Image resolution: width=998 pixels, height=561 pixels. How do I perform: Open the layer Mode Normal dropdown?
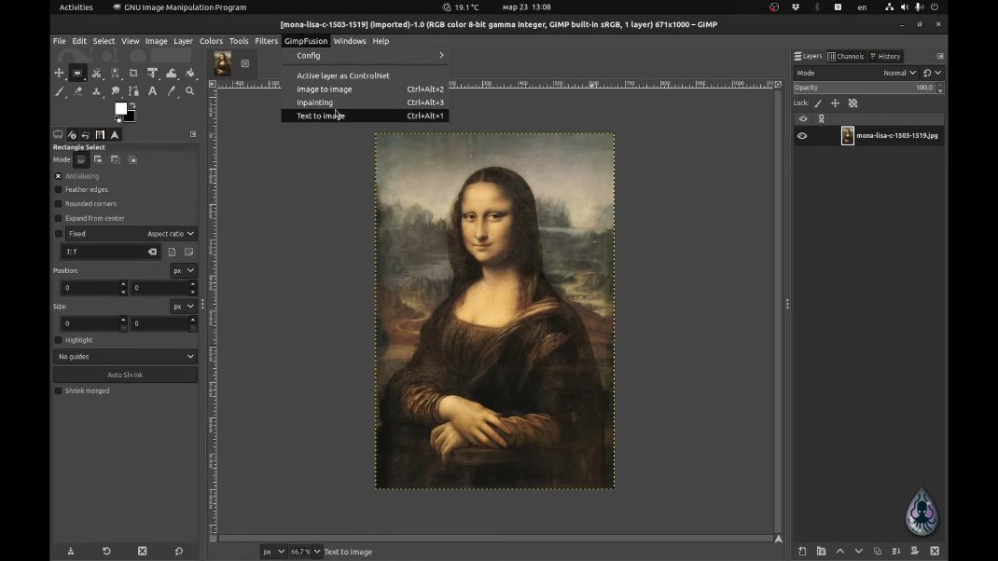(899, 73)
